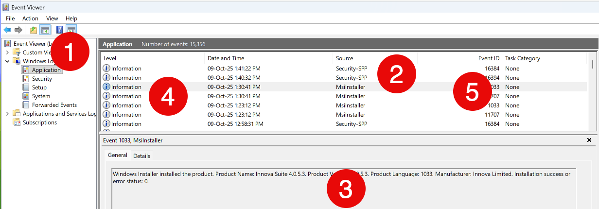
Task: Select the Setup log in tree
Action: tap(39, 87)
